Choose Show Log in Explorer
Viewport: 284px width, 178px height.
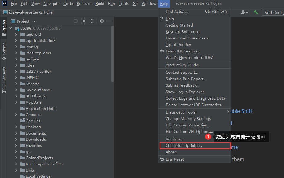point(195,92)
